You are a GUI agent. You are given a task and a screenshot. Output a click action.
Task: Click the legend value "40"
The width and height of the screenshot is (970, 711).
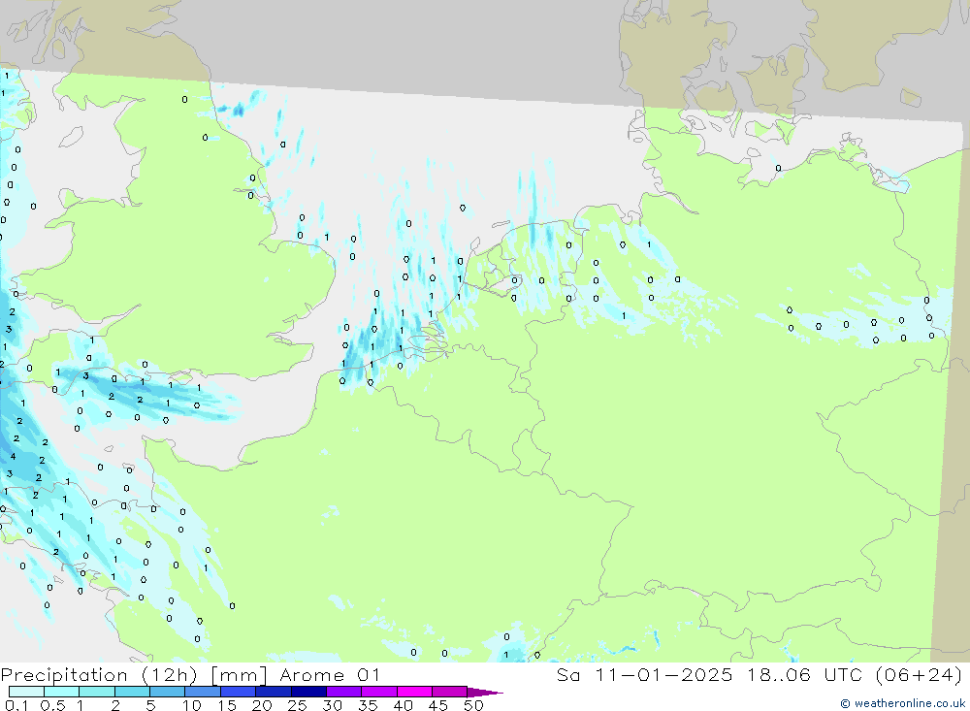point(404,705)
